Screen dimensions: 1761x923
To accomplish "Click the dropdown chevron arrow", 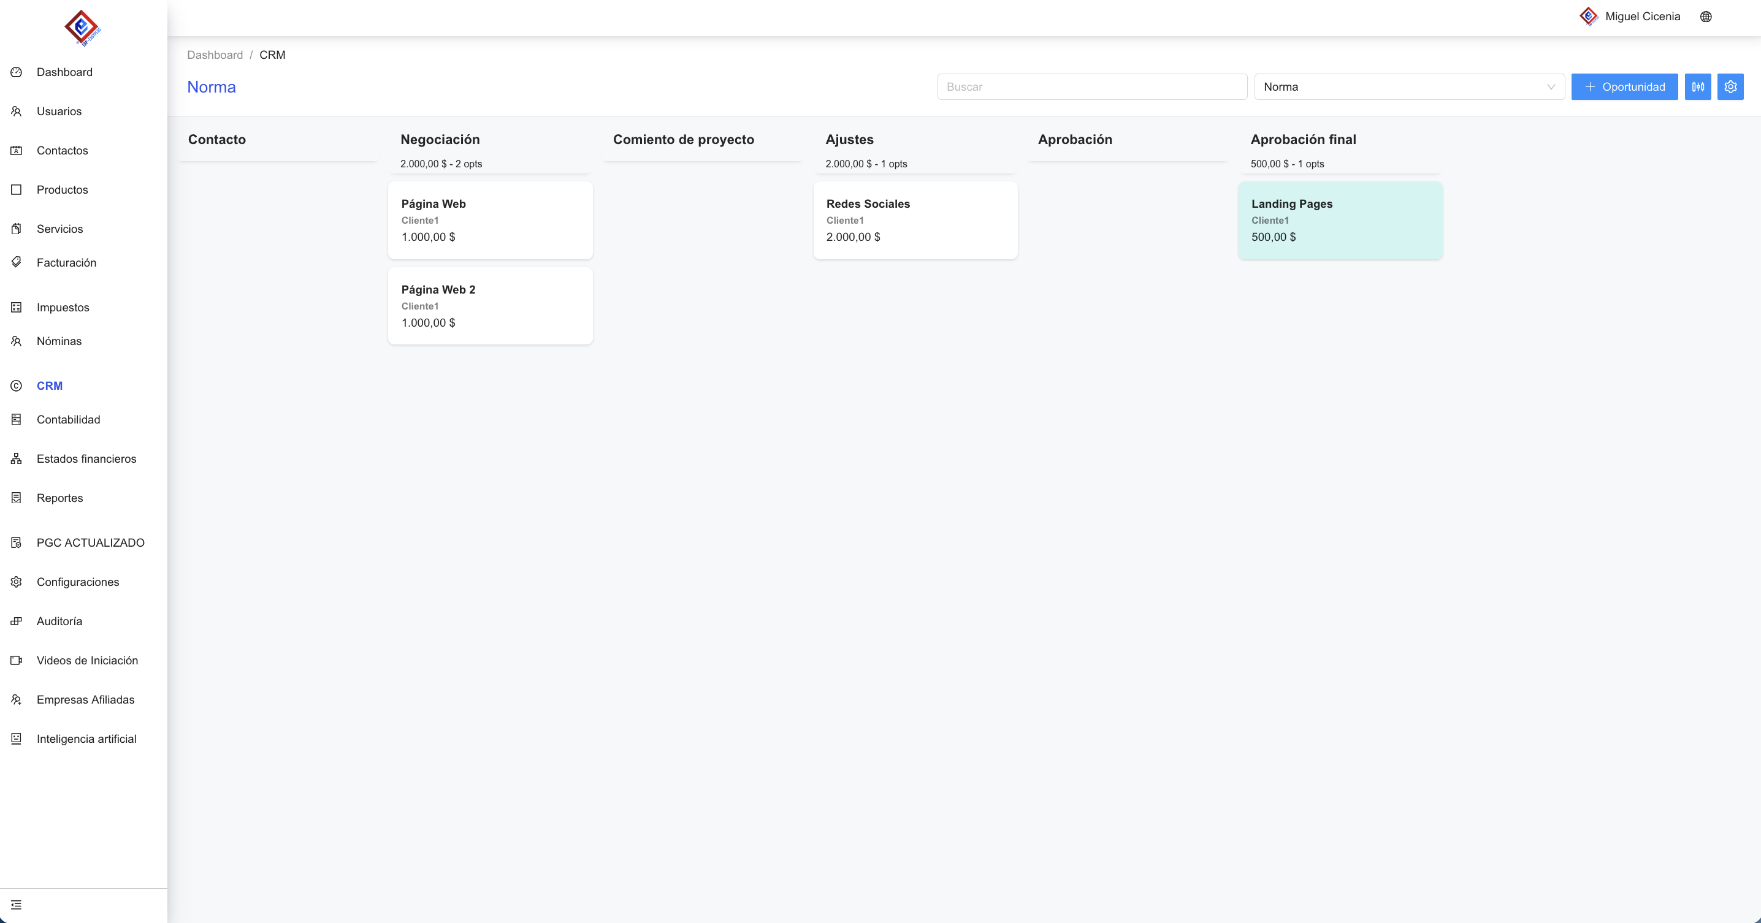I will coord(1551,87).
